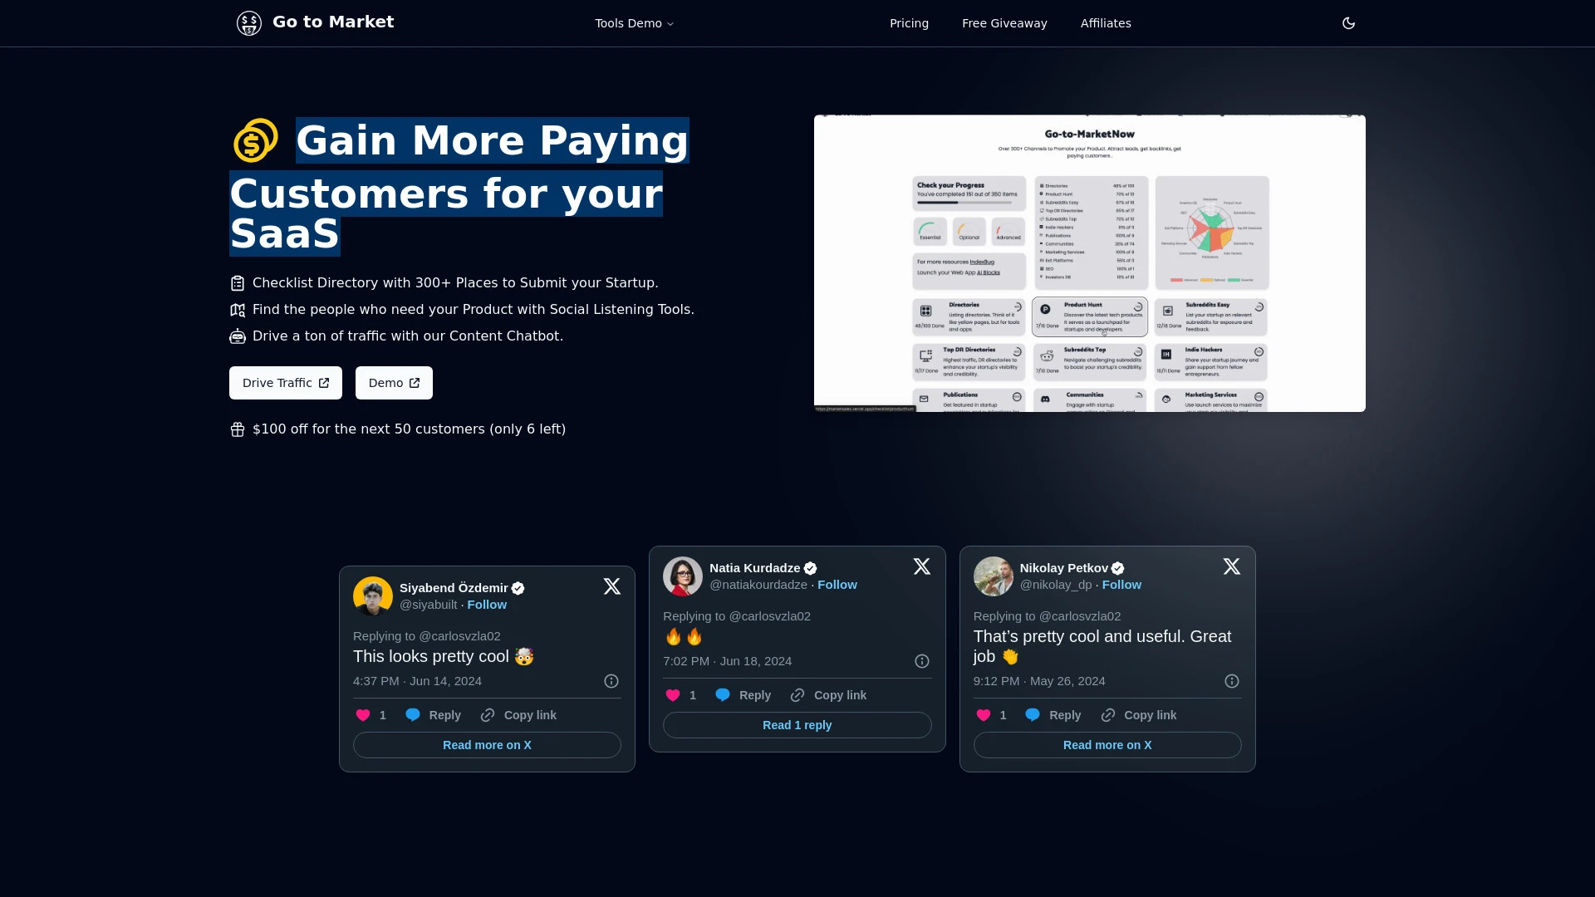The width and height of the screenshot is (1595, 897).
Task: Toggle dark mode with moon icon
Action: [1348, 23]
